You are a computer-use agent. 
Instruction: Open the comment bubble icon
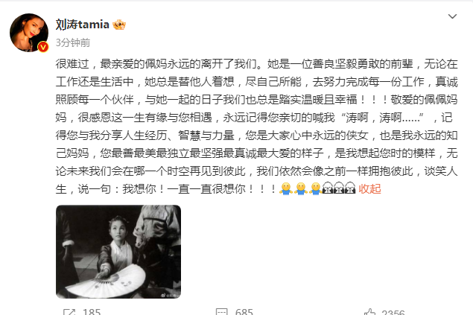coord(222,312)
